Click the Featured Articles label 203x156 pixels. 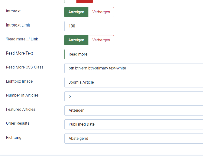(21, 109)
